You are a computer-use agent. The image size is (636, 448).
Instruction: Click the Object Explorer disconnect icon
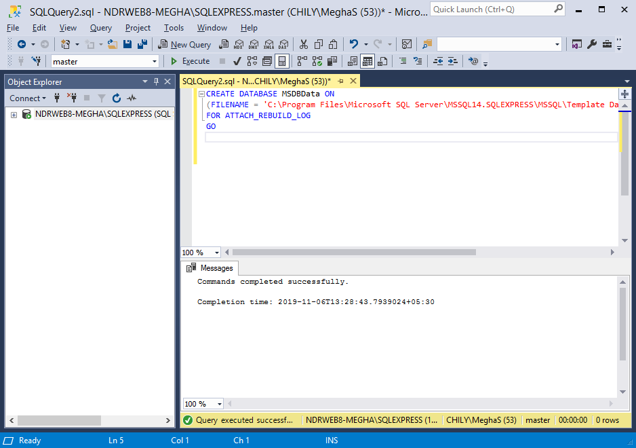72,98
